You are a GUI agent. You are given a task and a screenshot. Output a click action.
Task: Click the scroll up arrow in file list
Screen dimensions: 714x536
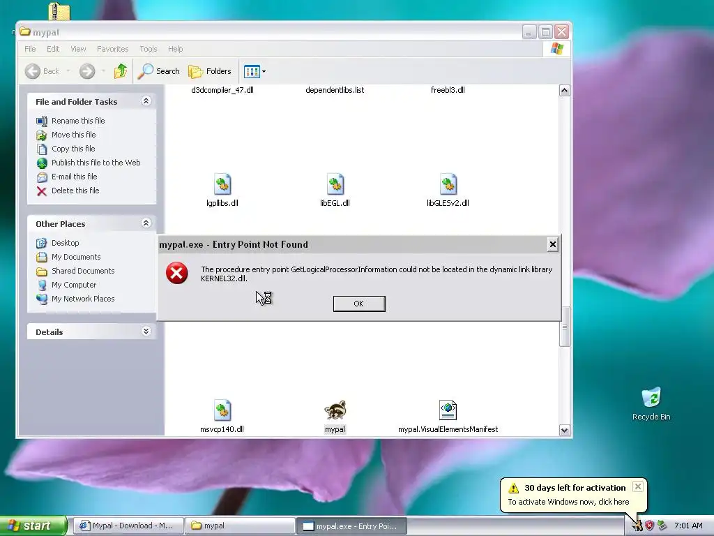564,90
